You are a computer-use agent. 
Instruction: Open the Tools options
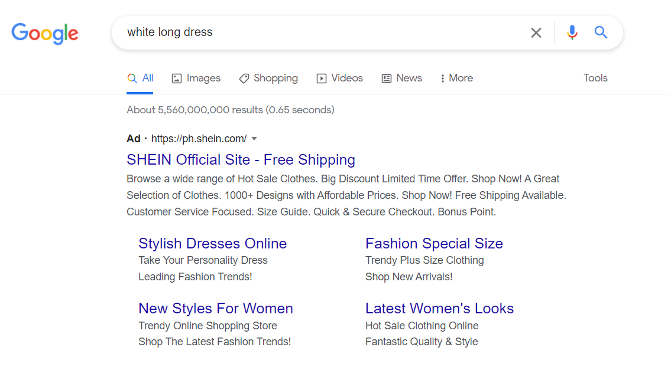[x=595, y=78]
